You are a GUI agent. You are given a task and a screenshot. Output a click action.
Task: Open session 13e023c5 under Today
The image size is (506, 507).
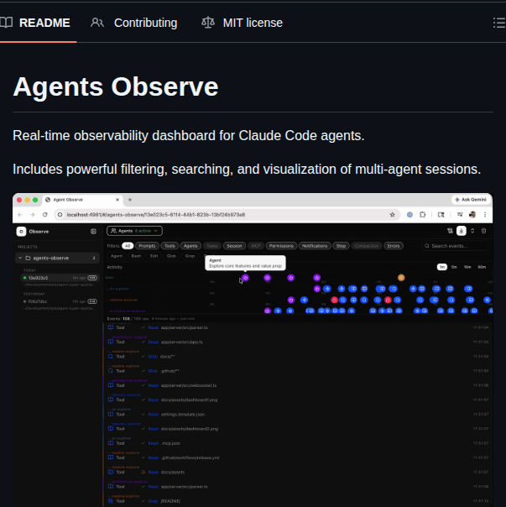pos(60,278)
